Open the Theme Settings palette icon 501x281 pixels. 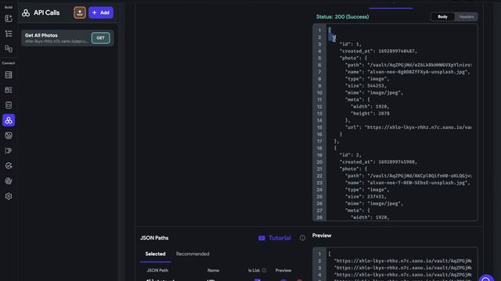pyautogui.click(x=9, y=181)
